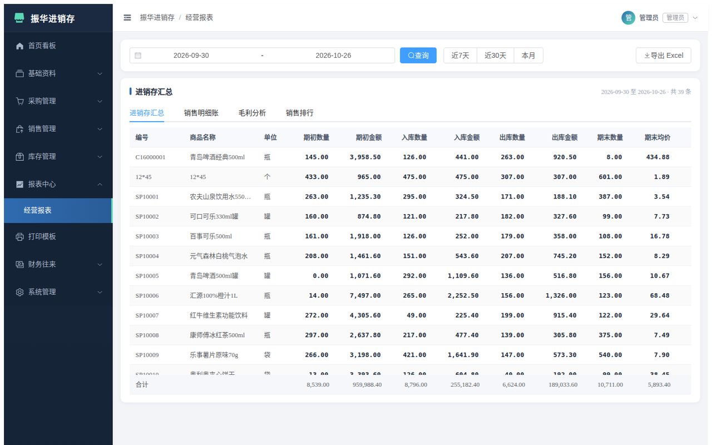Open the 毛利分析 tab
This screenshot has width=712, height=445.
click(x=252, y=113)
